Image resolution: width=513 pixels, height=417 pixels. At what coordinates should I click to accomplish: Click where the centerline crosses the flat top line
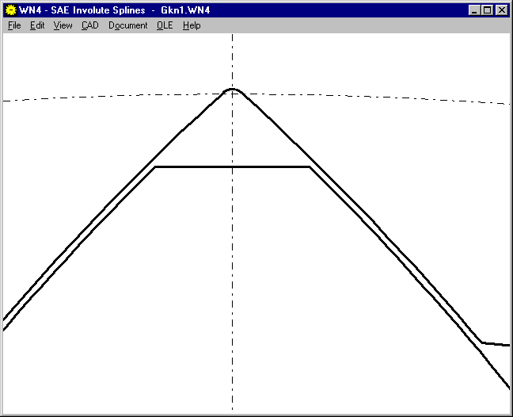pos(232,167)
